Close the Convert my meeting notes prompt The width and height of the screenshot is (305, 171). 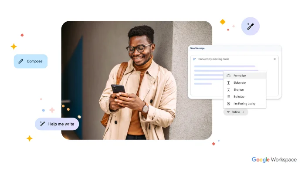pyautogui.click(x=274, y=59)
